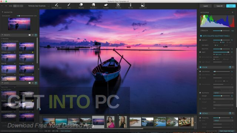237x133 pixels.
Task: Collapse the Presets panel
Action: tap(3, 35)
